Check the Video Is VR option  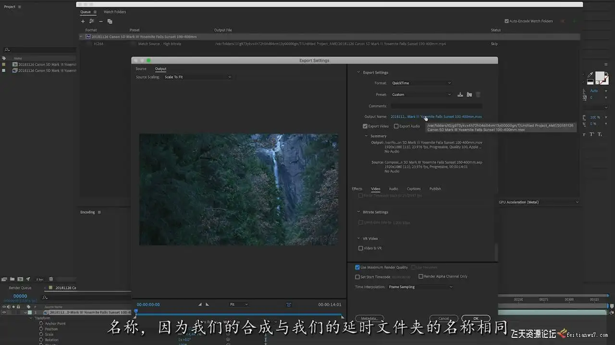pos(361,248)
